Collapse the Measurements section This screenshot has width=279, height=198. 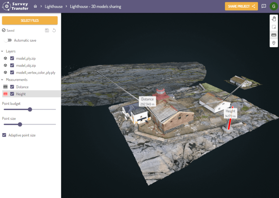[x=2, y=80]
